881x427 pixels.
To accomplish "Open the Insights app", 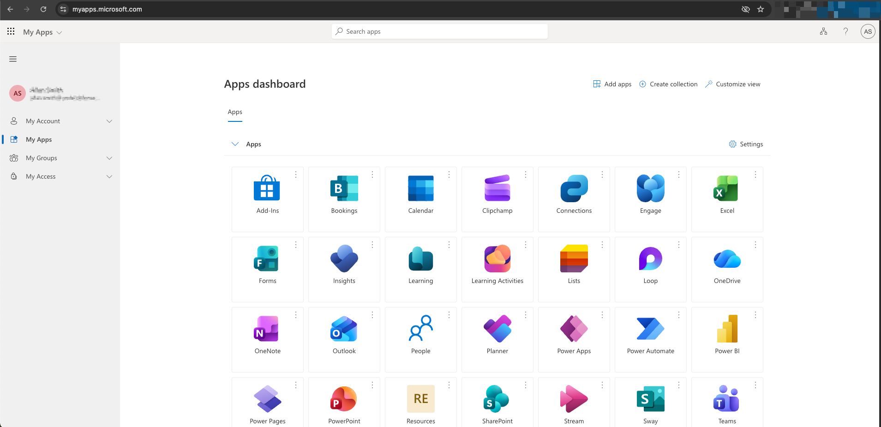I will coord(344,269).
